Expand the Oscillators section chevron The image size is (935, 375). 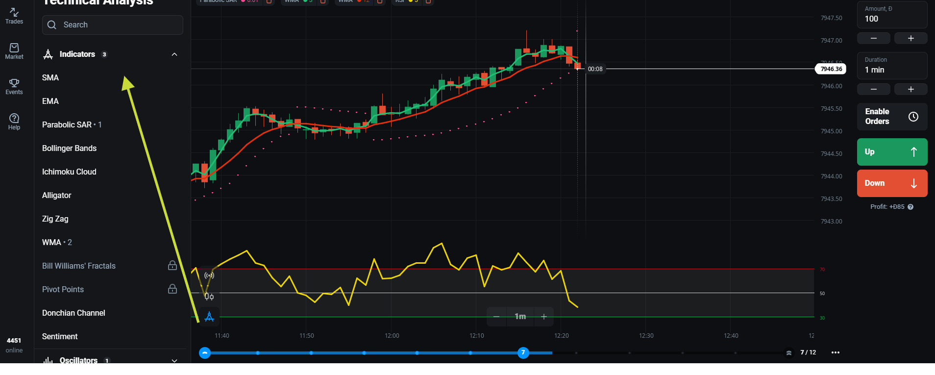click(x=174, y=360)
